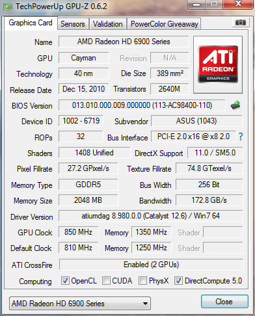Select the Graphics Card tab
255x316 pixels.
point(31,23)
